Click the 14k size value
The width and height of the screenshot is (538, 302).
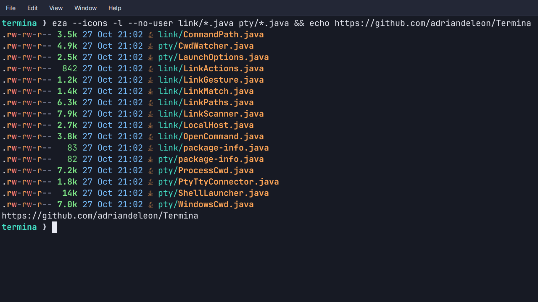(x=70, y=193)
